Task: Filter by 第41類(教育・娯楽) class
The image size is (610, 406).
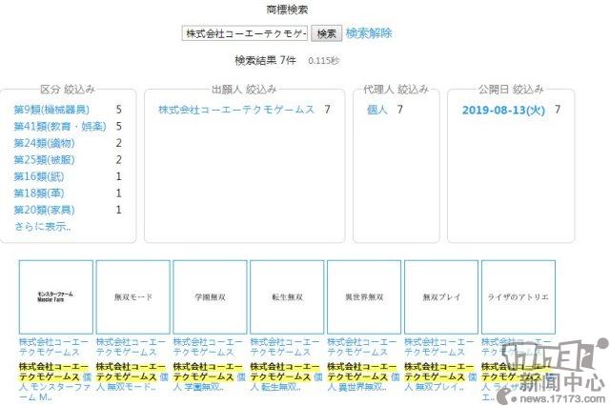Action: click(59, 127)
